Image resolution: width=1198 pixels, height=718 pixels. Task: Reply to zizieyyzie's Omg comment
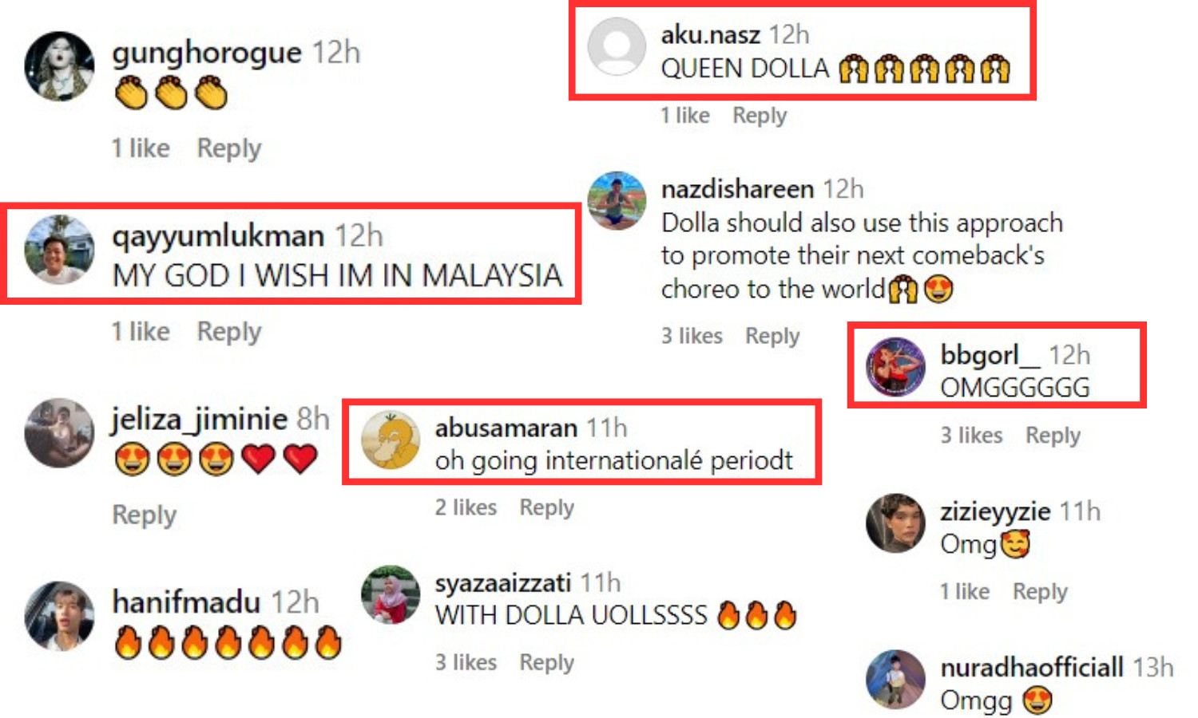coord(1040,592)
